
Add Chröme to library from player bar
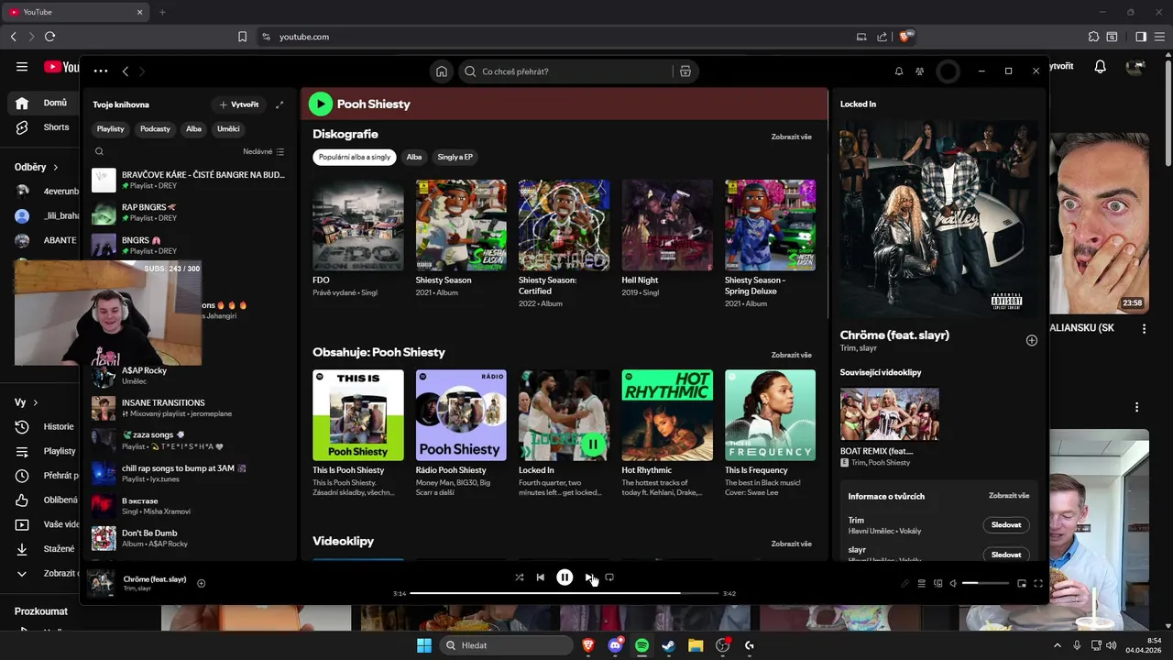(202, 583)
